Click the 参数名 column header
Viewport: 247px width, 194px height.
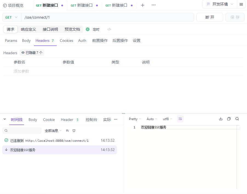(x=19, y=62)
